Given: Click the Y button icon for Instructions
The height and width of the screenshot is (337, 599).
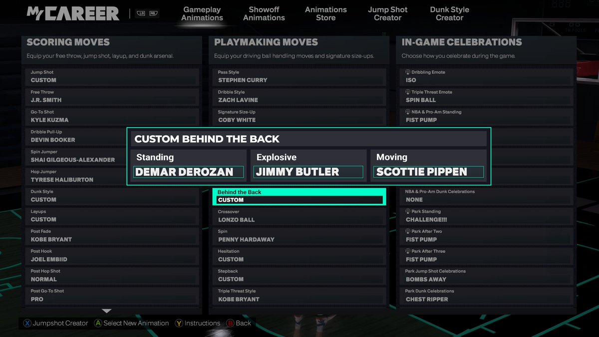Looking at the screenshot, I should (179, 323).
